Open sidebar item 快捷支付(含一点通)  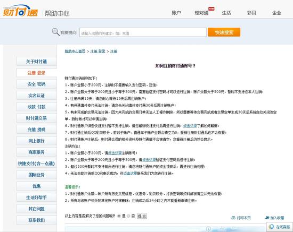tap(36, 164)
